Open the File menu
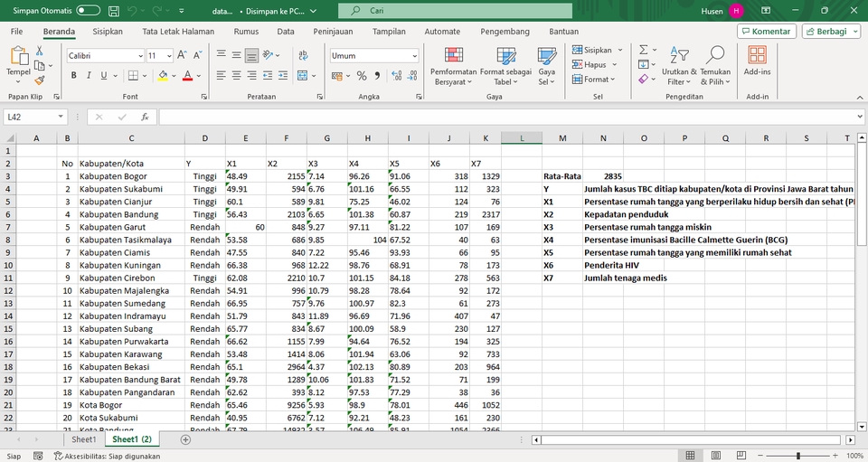This screenshot has height=462, width=868. coord(16,32)
